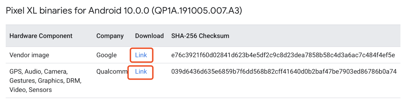Click the checksum ending with 86b0a74

click(284, 72)
